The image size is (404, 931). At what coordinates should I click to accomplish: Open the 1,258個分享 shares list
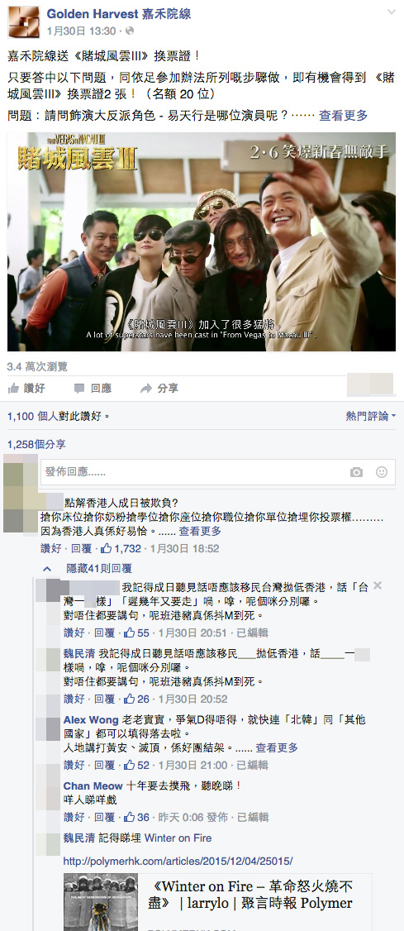pos(37,444)
